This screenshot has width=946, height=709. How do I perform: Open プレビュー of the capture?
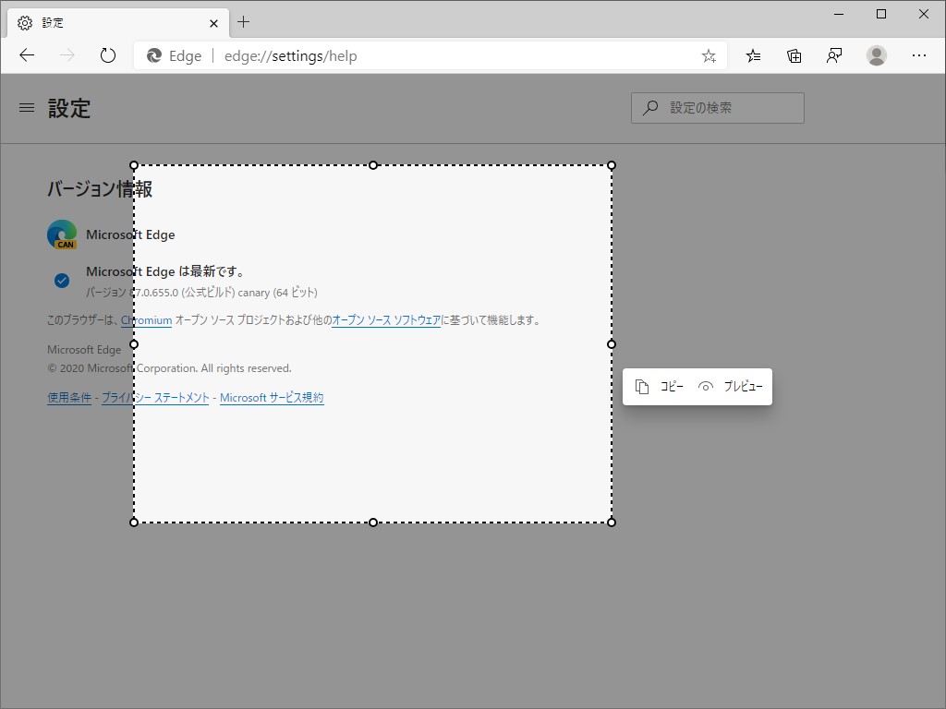tap(730, 387)
